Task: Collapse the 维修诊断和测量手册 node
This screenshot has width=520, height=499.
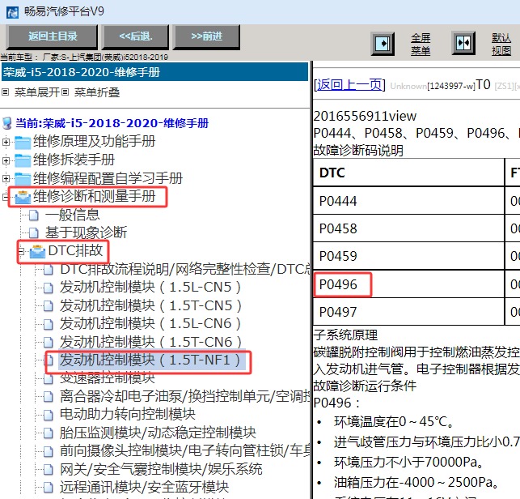Action: 5,197
